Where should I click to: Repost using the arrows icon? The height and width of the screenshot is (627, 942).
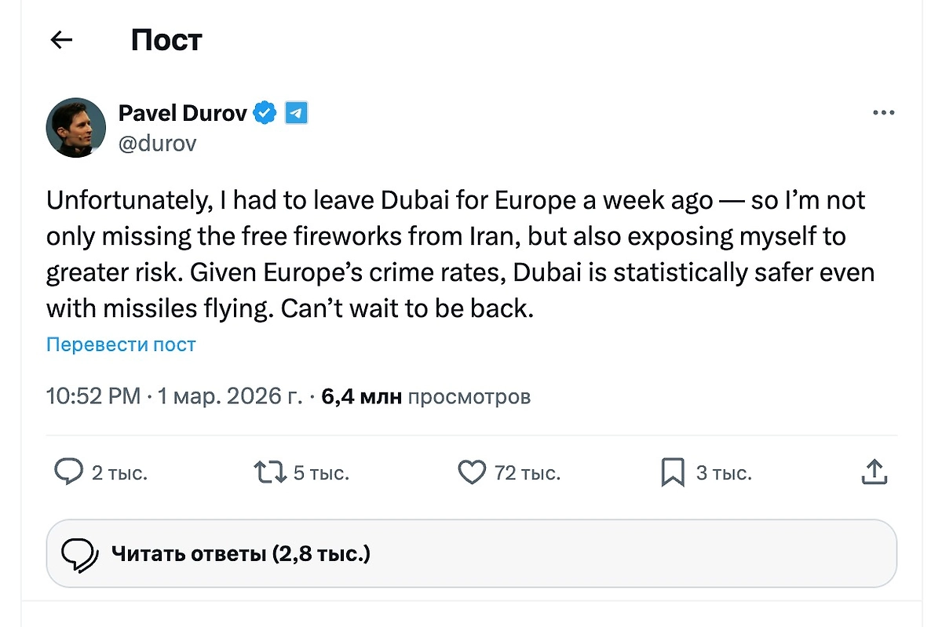(x=269, y=472)
